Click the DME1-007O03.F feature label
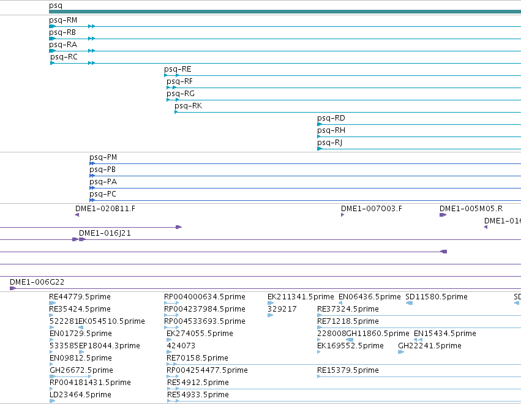This screenshot has width=521, height=404. click(372, 209)
